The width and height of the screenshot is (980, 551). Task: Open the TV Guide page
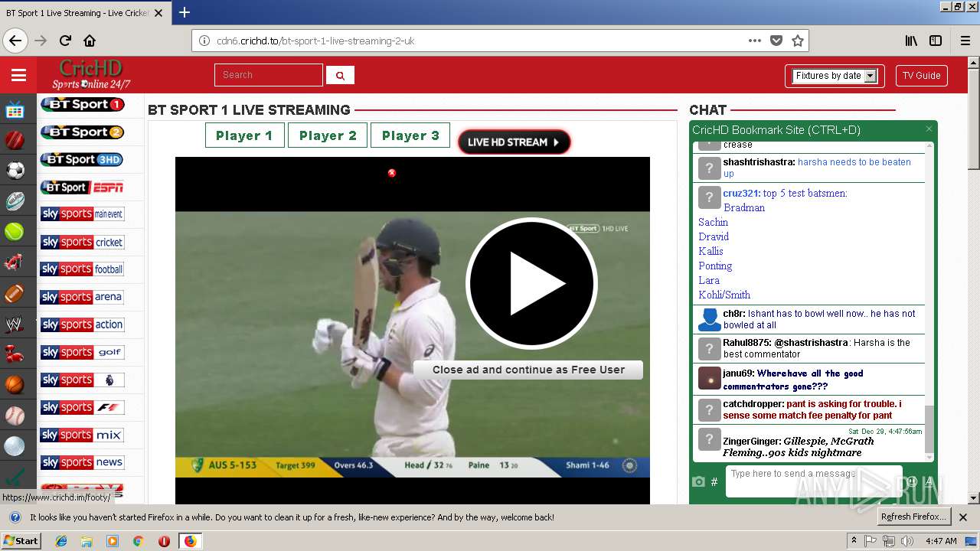point(921,76)
